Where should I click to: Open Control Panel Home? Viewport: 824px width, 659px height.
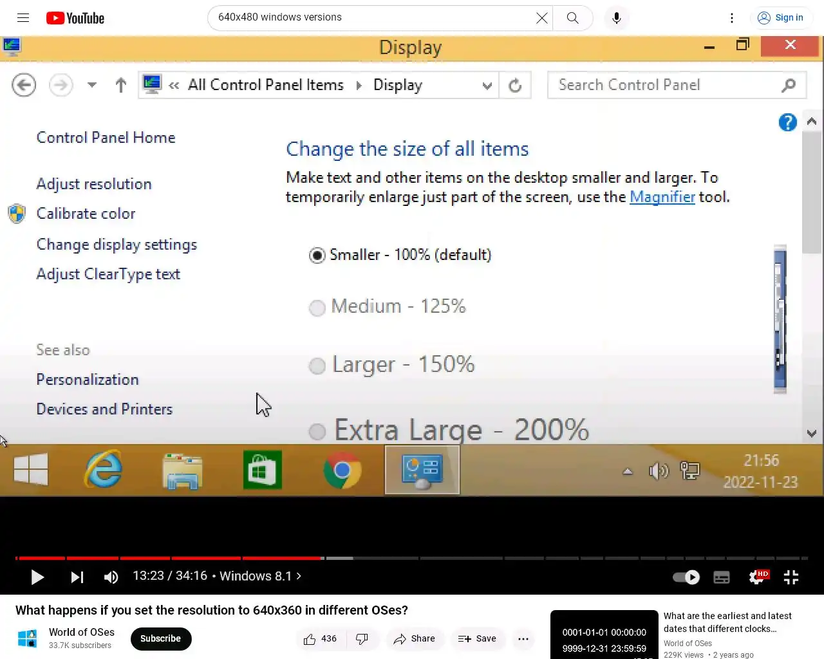106,138
